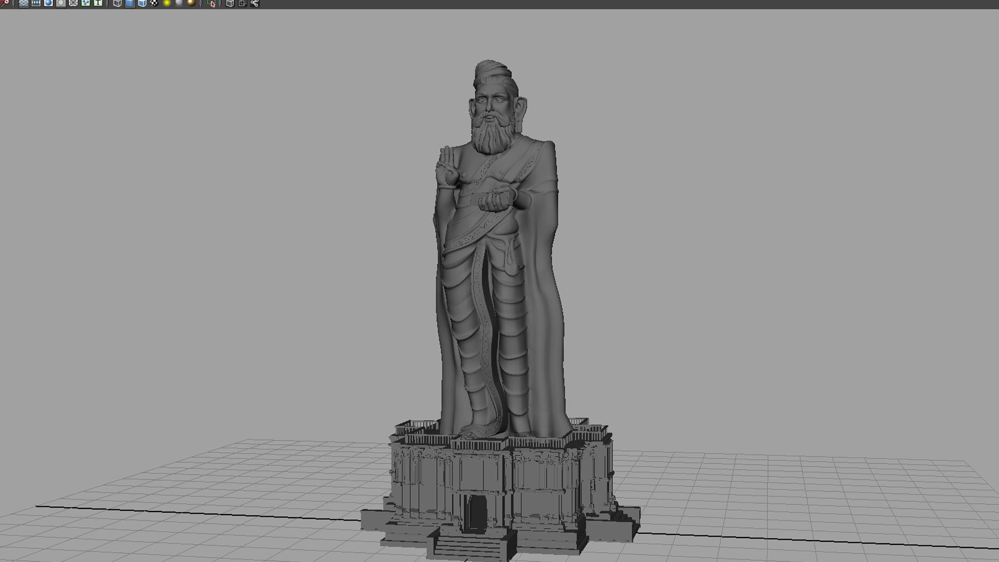Enable textured checkered sphere display
Screen dimensions: 999x562
point(155,3)
